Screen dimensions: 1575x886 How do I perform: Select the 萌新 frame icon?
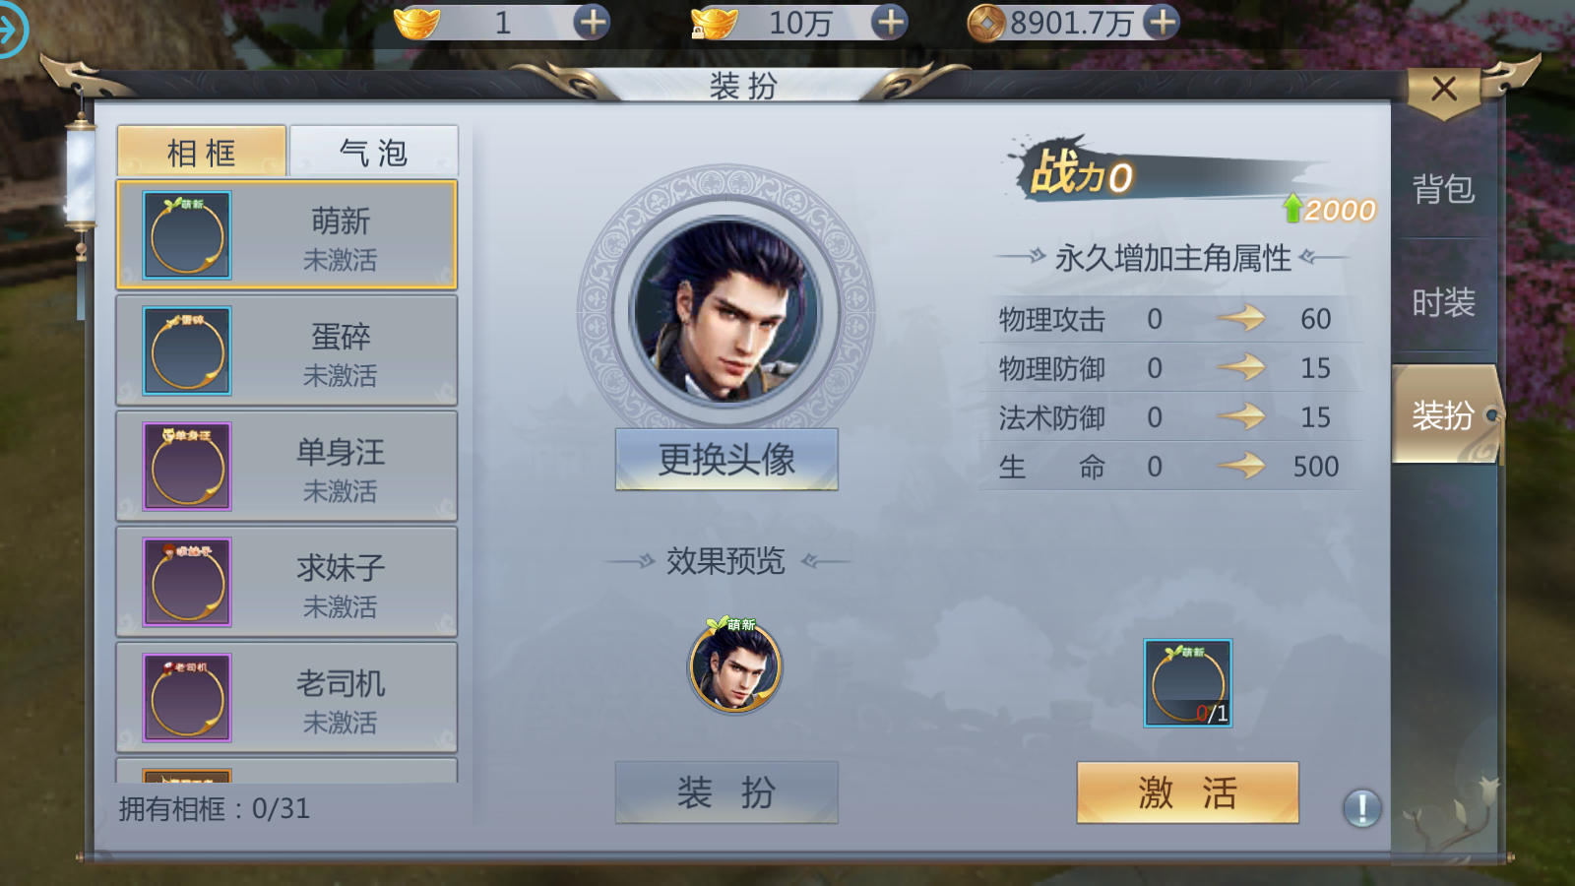(x=187, y=235)
